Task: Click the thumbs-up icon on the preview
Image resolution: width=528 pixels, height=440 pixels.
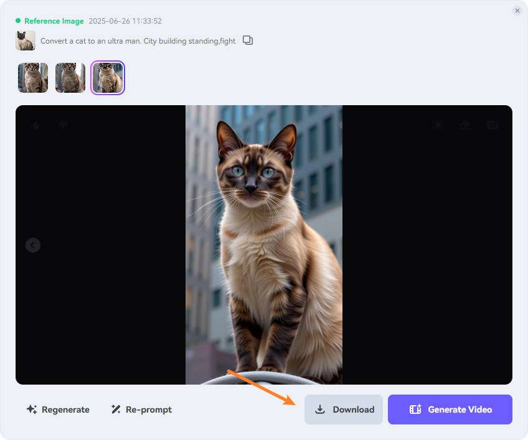Action: pos(35,125)
